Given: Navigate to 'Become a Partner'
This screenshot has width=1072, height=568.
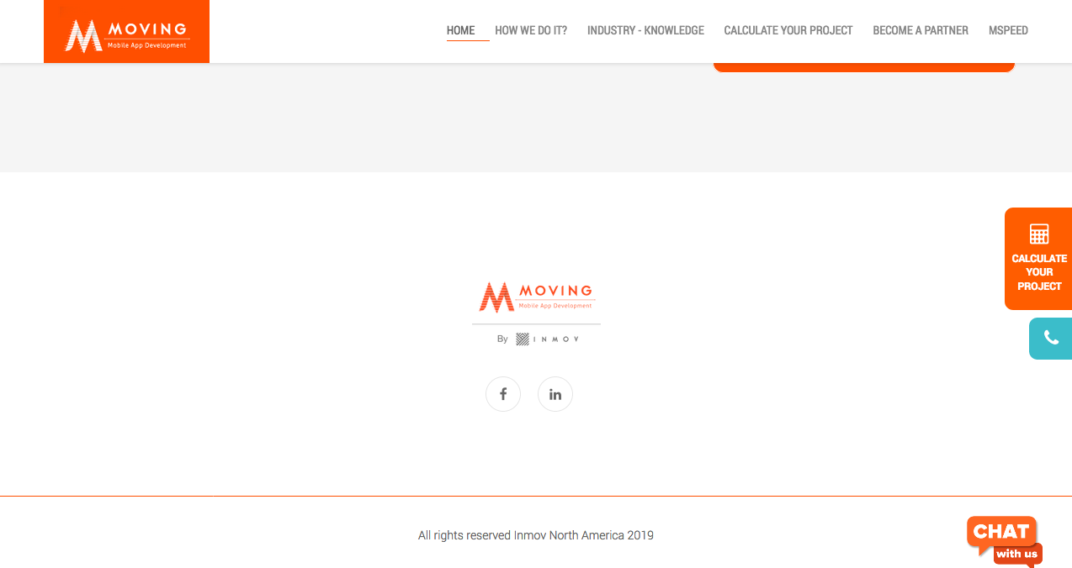Looking at the screenshot, I should click(x=921, y=30).
